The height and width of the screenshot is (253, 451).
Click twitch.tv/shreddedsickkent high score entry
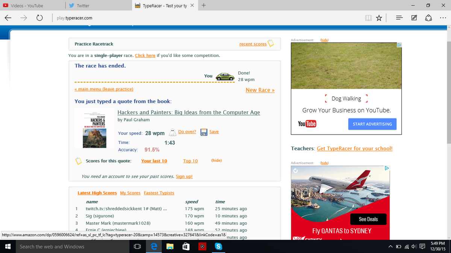(x=126, y=209)
